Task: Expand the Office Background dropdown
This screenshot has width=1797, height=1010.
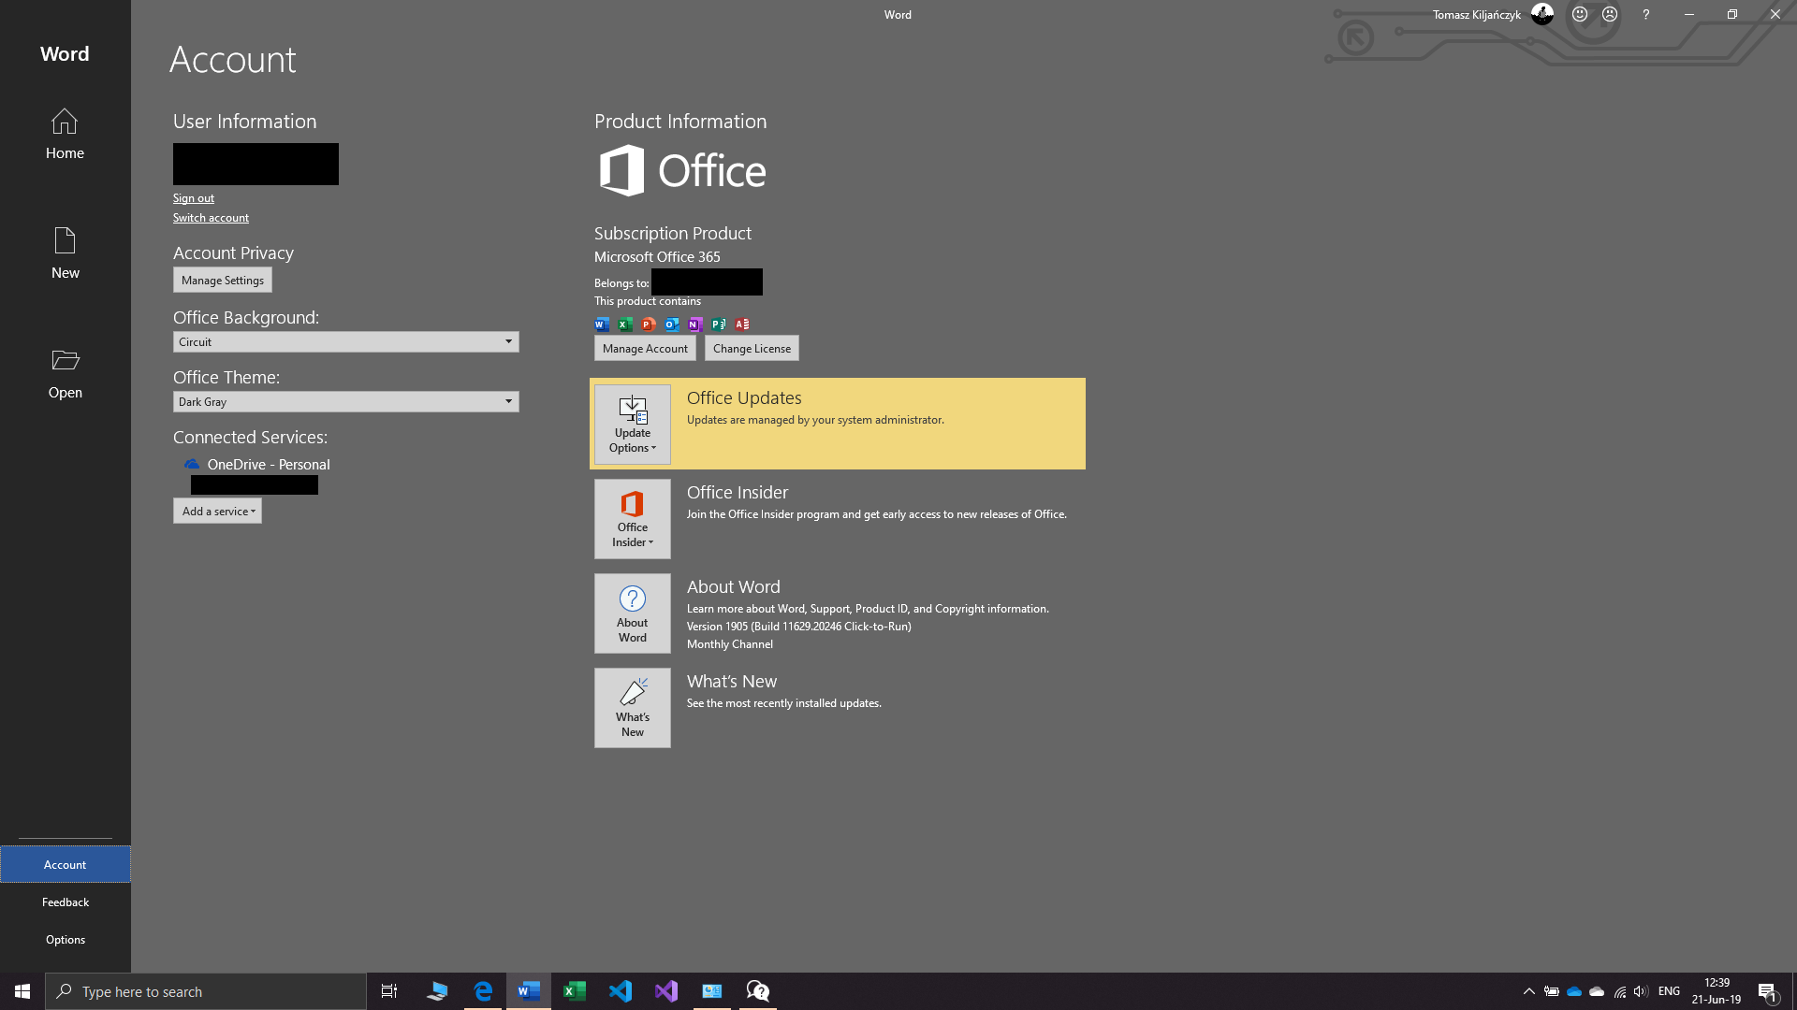Action: (508, 341)
